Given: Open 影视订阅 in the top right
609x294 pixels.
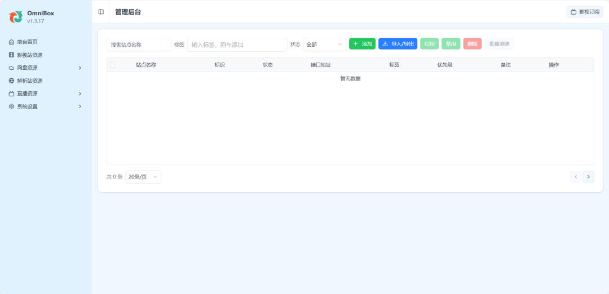Looking at the screenshot, I should click(x=585, y=12).
